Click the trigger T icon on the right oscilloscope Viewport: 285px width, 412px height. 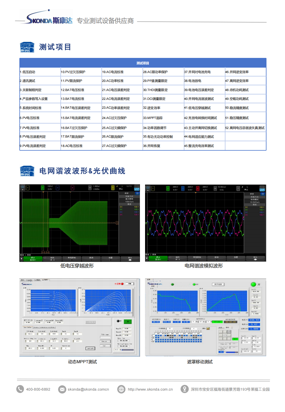[238, 188]
